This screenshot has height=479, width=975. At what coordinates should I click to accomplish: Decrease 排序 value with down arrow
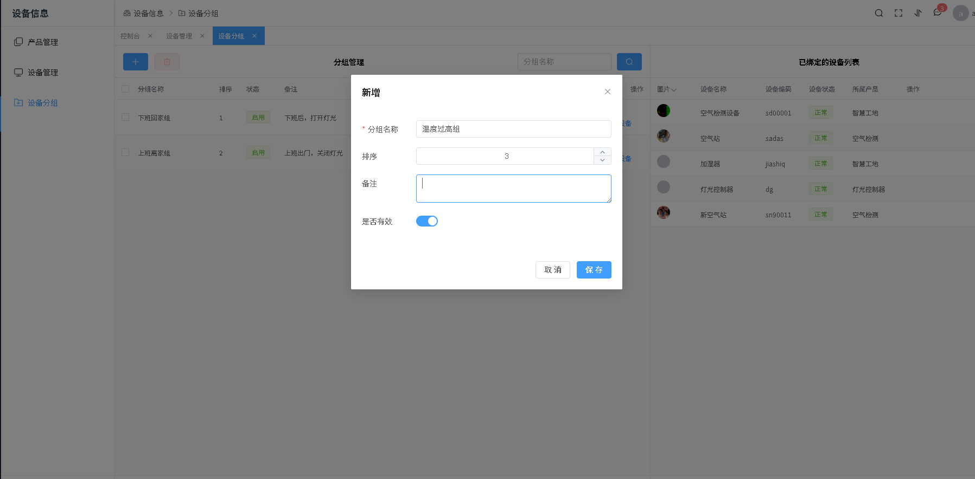pos(602,160)
